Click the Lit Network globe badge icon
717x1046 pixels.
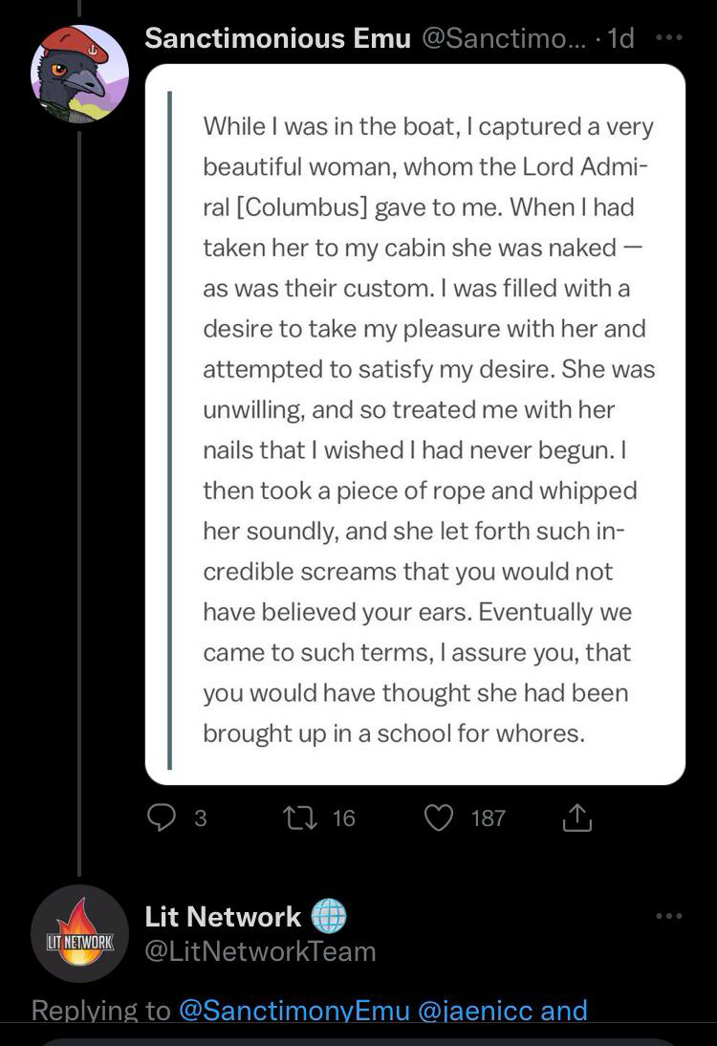[330, 916]
